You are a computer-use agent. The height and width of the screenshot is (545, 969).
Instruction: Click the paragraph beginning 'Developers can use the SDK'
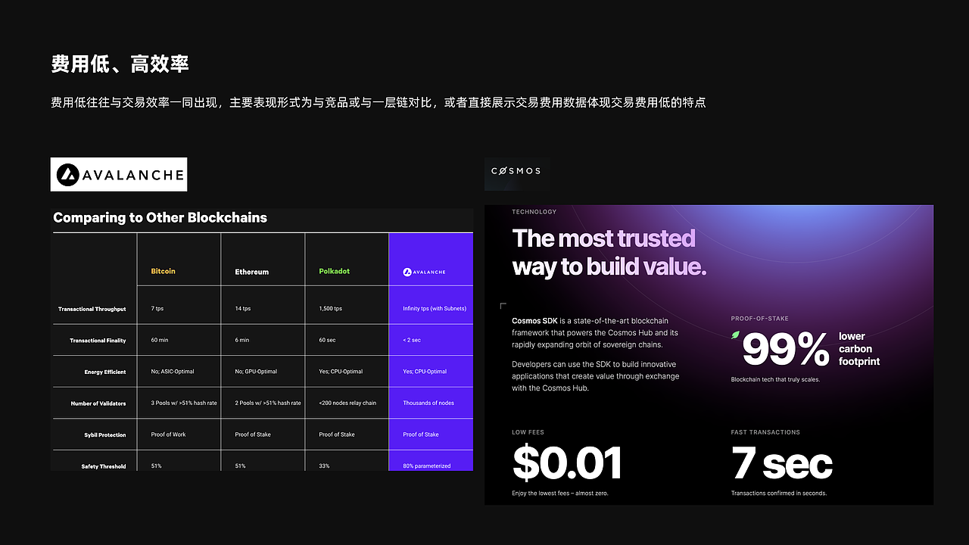596,376
